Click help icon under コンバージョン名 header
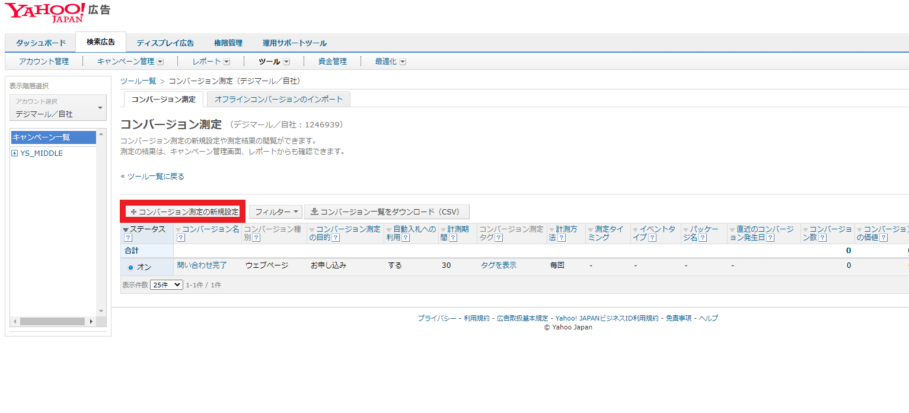 pyautogui.click(x=181, y=238)
